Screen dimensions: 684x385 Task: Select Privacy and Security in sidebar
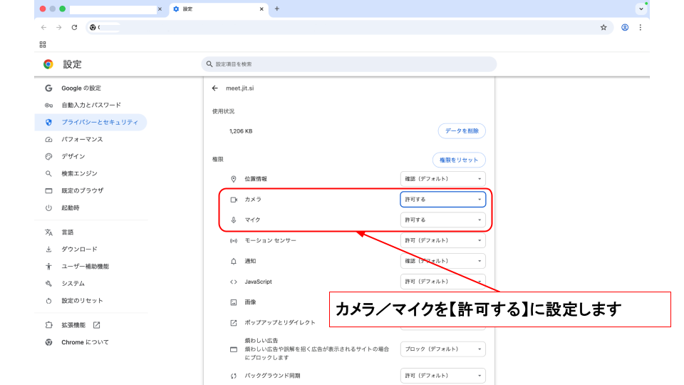pyautogui.click(x=99, y=122)
